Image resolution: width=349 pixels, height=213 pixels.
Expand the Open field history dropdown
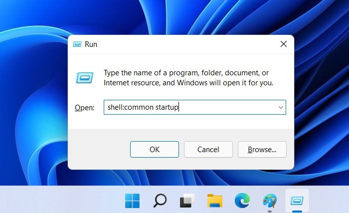281,107
